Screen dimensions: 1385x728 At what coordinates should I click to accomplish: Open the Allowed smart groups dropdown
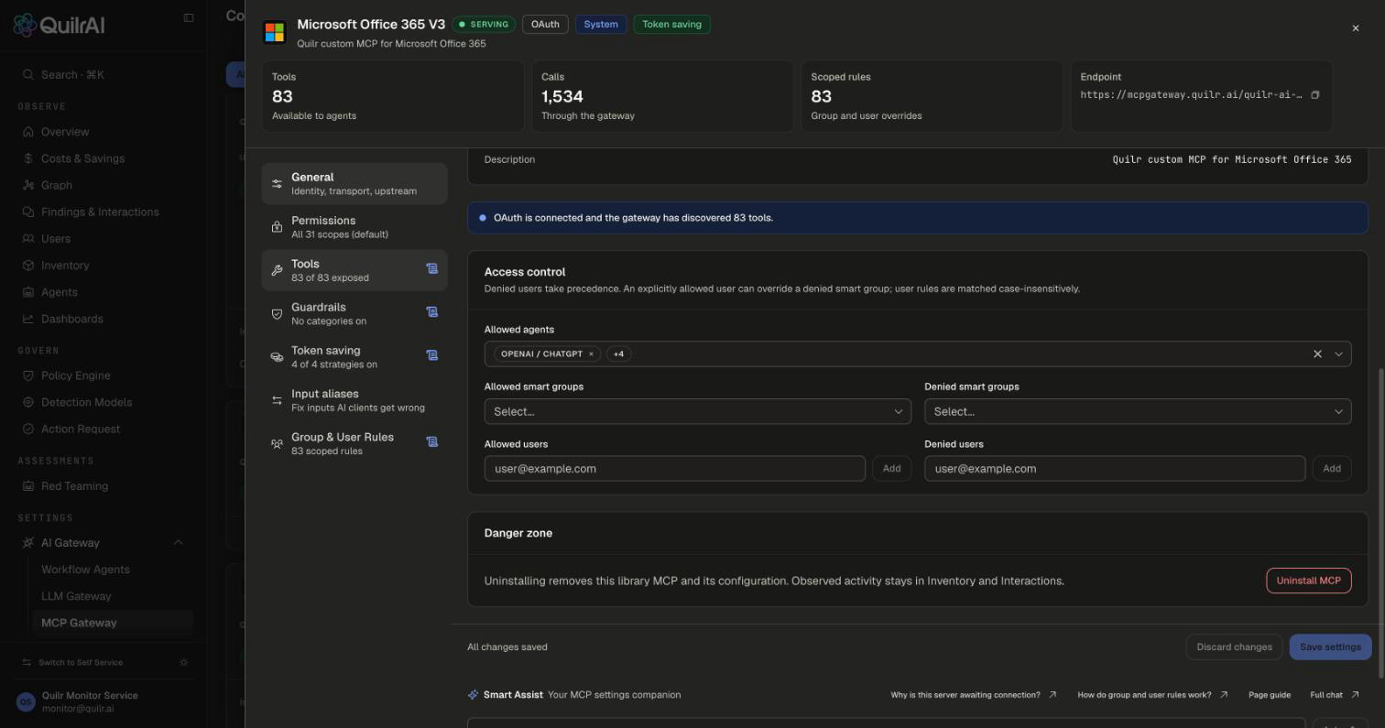(x=697, y=411)
